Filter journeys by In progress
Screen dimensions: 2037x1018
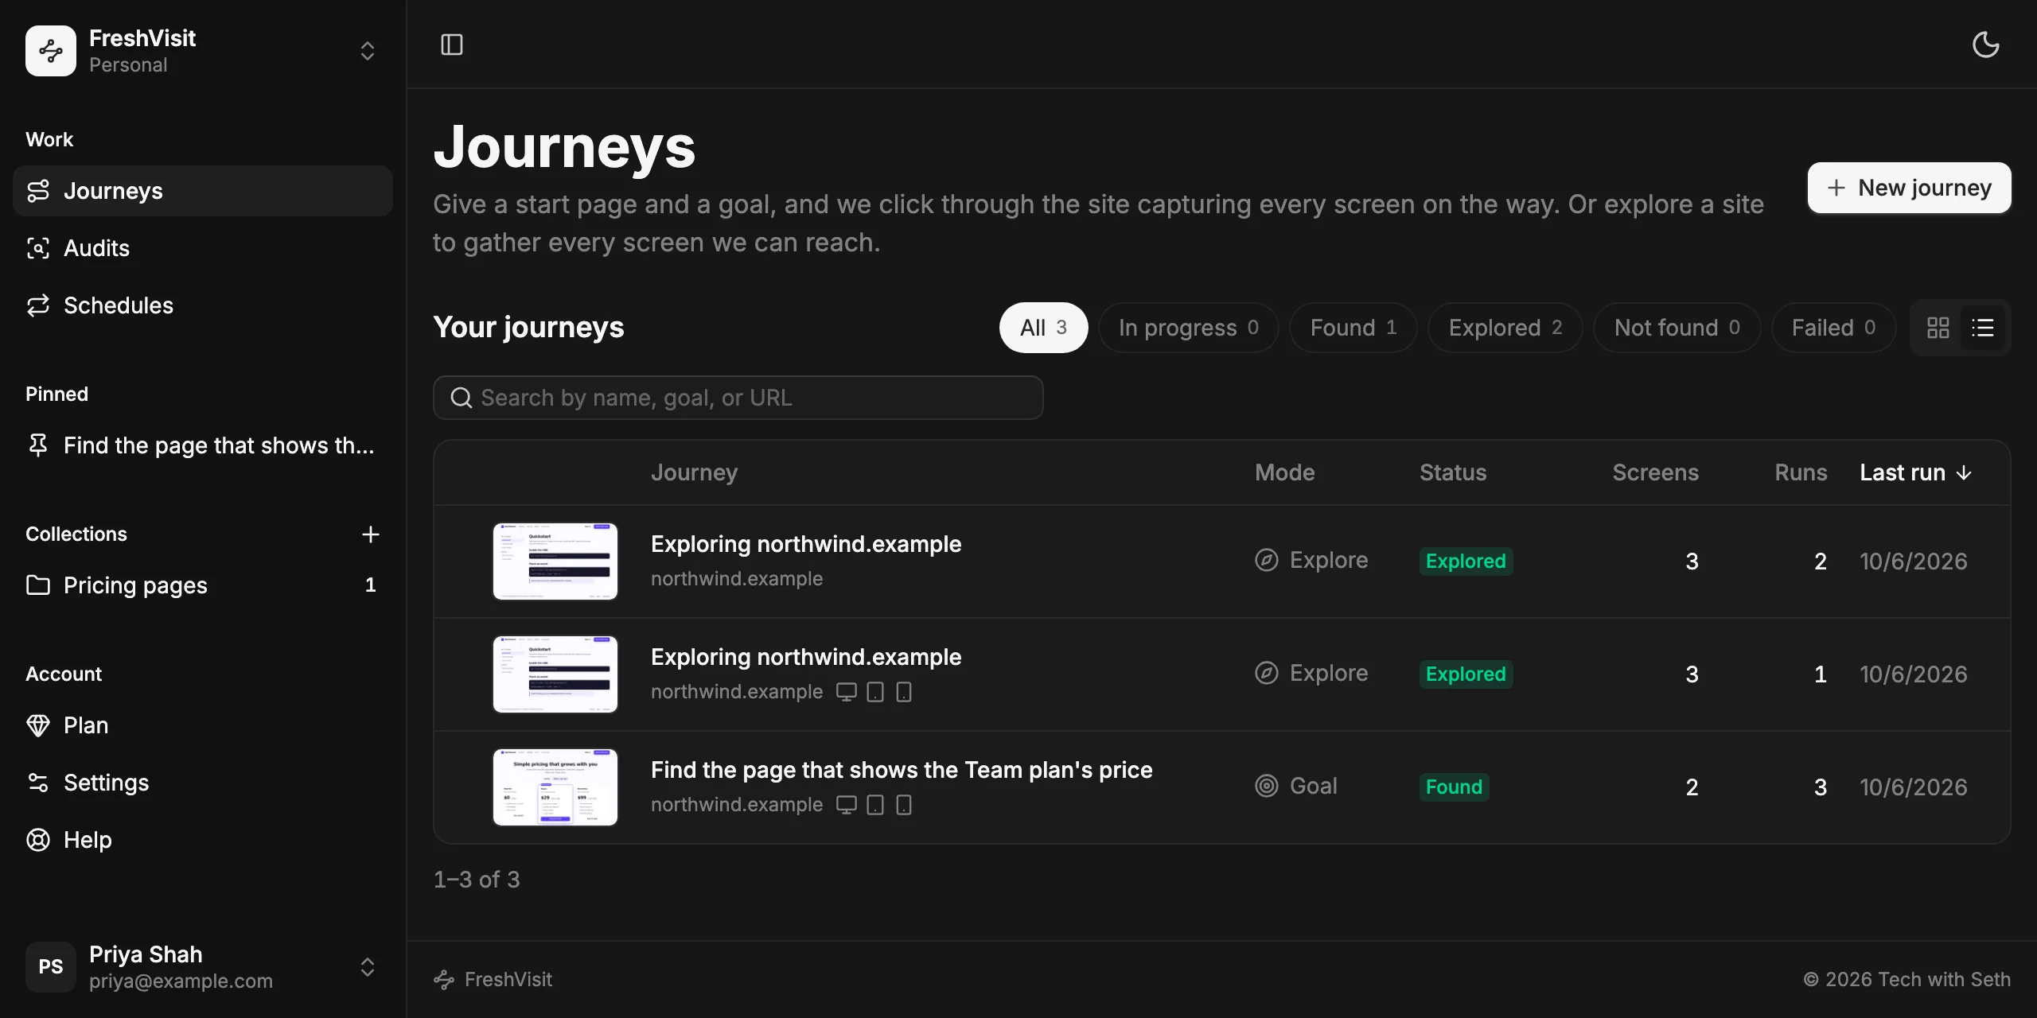click(x=1188, y=328)
